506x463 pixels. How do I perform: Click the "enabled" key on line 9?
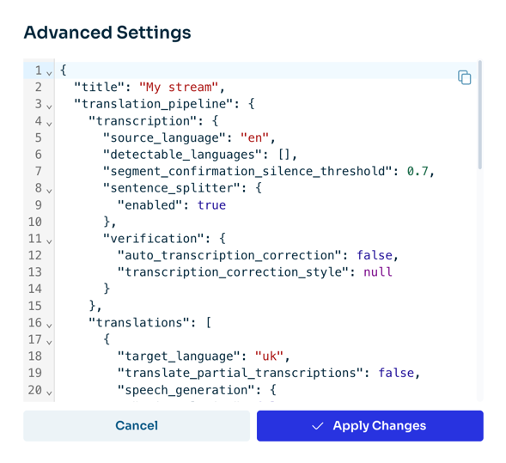pyautogui.click(x=149, y=205)
